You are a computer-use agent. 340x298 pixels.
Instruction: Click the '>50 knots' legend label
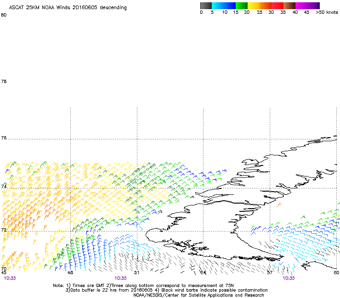[x=327, y=12]
